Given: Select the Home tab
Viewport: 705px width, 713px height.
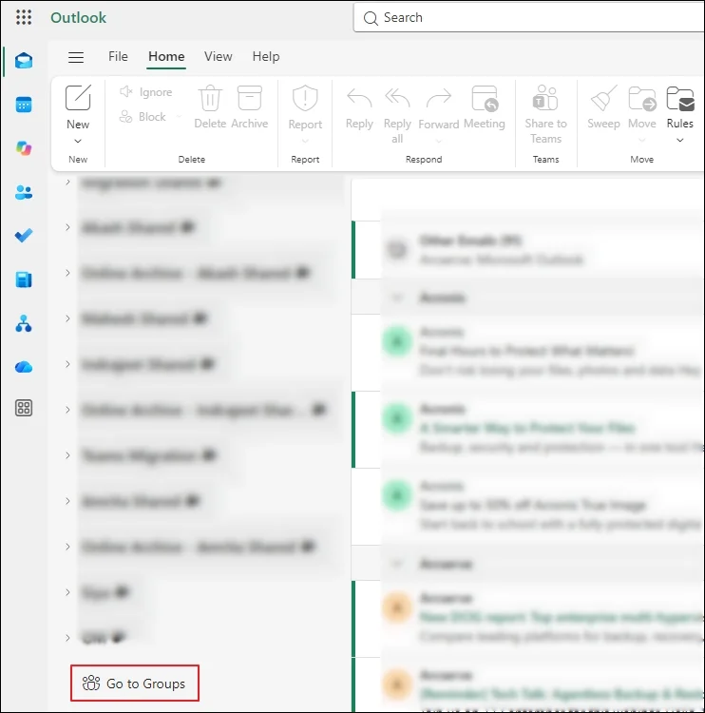Looking at the screenshot, I should 166,56.
